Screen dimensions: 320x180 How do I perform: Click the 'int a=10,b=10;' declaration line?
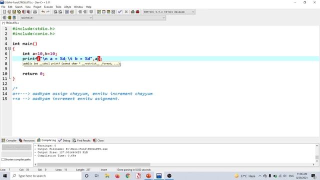click(40, 53)
